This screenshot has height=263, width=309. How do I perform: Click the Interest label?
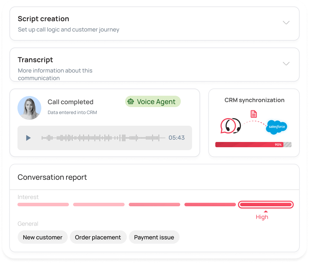(x=28, y=197)
